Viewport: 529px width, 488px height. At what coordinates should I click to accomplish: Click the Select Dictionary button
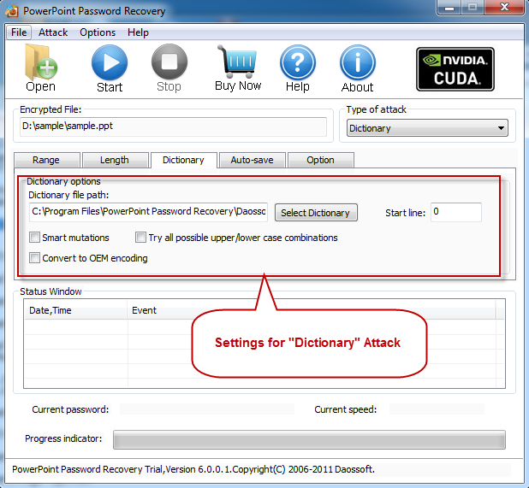pyautogui.click(x=316, y=213)
